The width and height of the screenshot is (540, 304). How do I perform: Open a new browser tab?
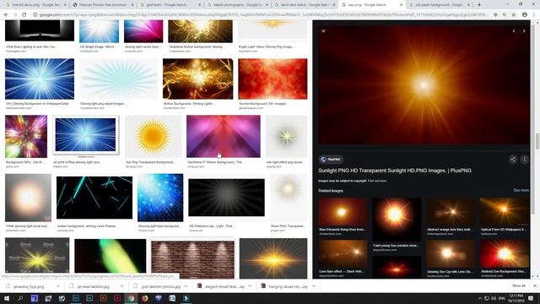pyautogui.click(x=479, y=5)
